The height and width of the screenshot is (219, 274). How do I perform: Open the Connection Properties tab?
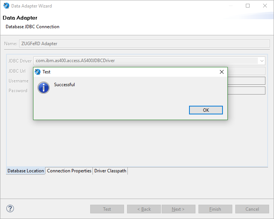click(x=69, y=171)
